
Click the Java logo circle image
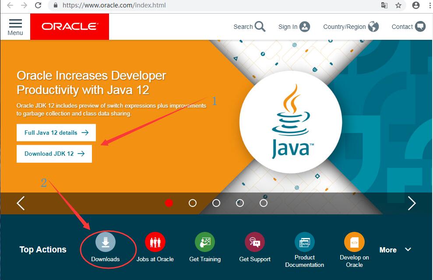click(291, 122)
